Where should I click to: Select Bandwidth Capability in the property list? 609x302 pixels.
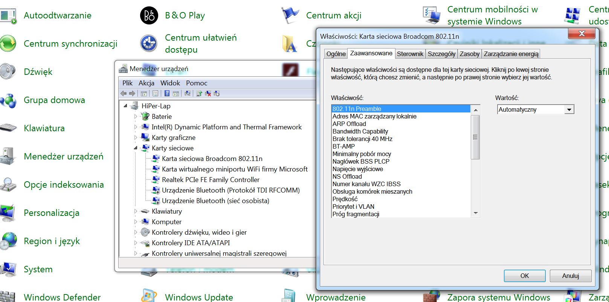click(x=360, y=131)
